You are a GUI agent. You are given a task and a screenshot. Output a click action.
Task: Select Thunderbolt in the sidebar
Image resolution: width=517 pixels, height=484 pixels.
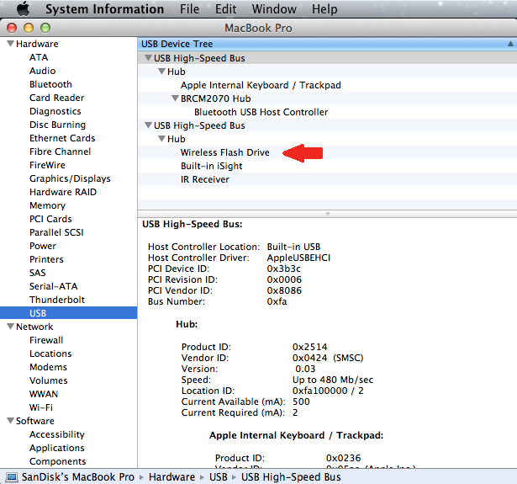pos(57,300)
